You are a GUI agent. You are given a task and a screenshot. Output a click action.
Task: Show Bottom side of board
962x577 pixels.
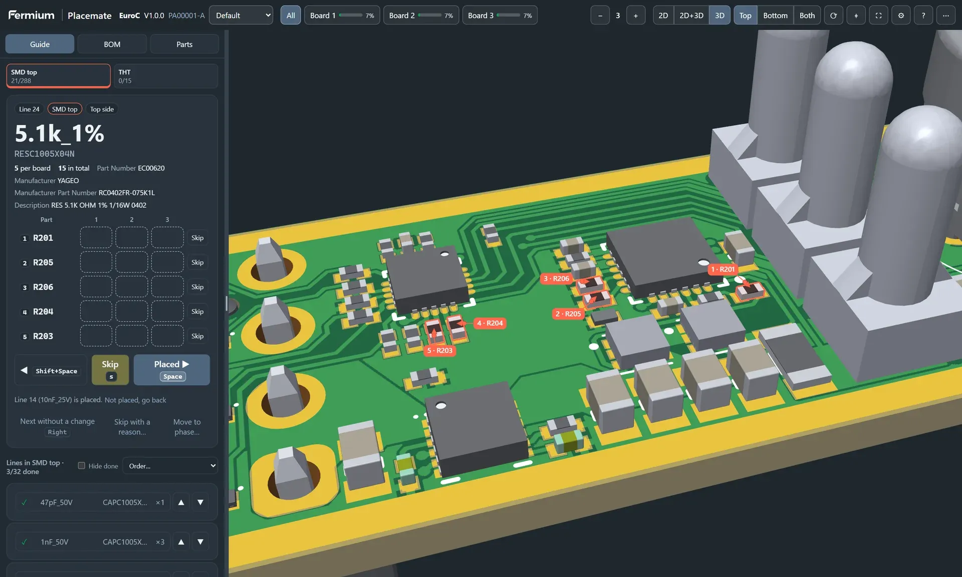[775, 16]
